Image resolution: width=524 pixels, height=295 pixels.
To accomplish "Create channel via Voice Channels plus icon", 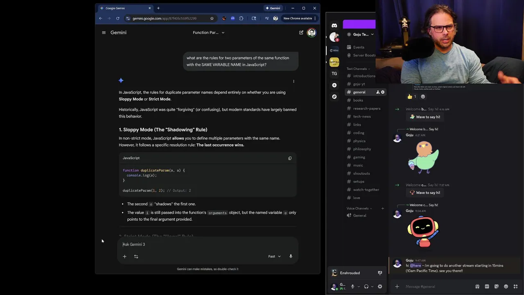I will click(383, 209).
